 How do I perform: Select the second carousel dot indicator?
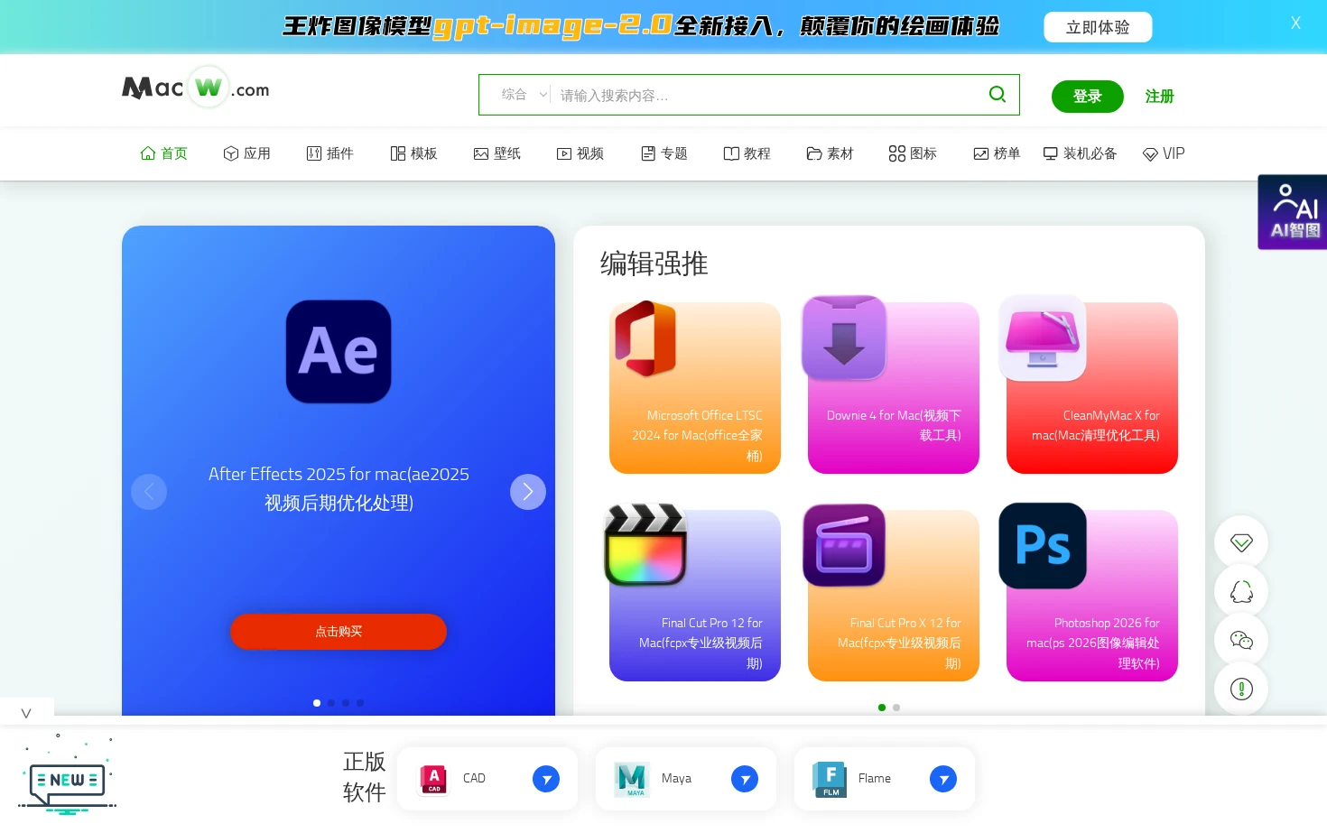point(331,703)
